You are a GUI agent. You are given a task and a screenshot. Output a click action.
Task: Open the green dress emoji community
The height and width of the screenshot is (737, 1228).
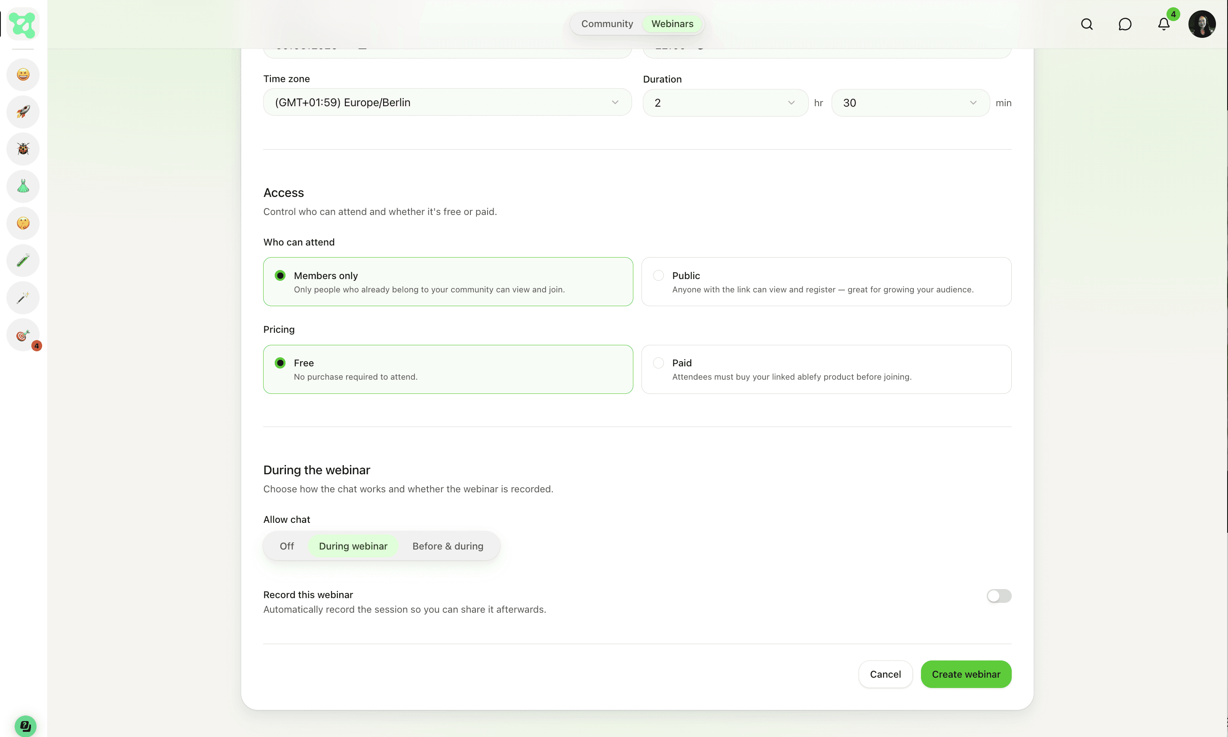(x=23, y=186)
